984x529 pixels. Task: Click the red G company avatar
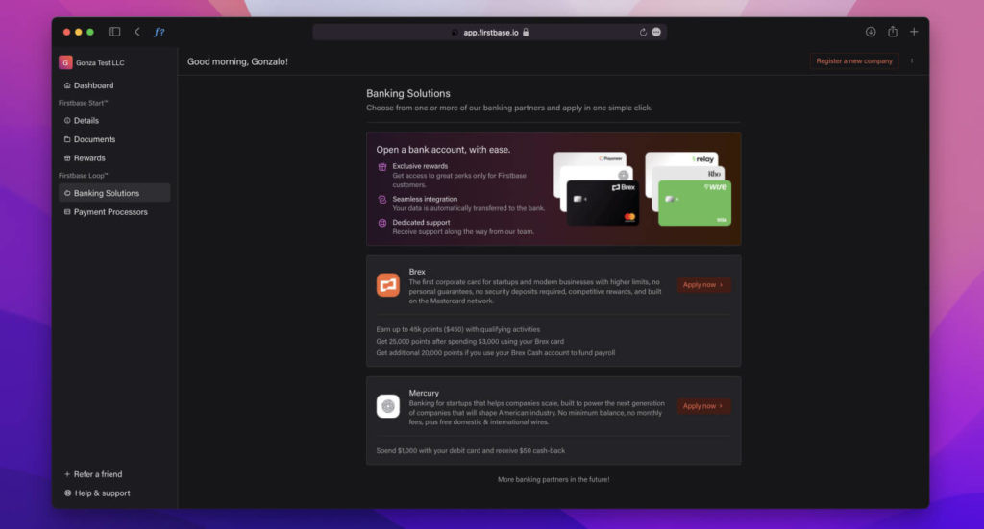tap(65, 62)
